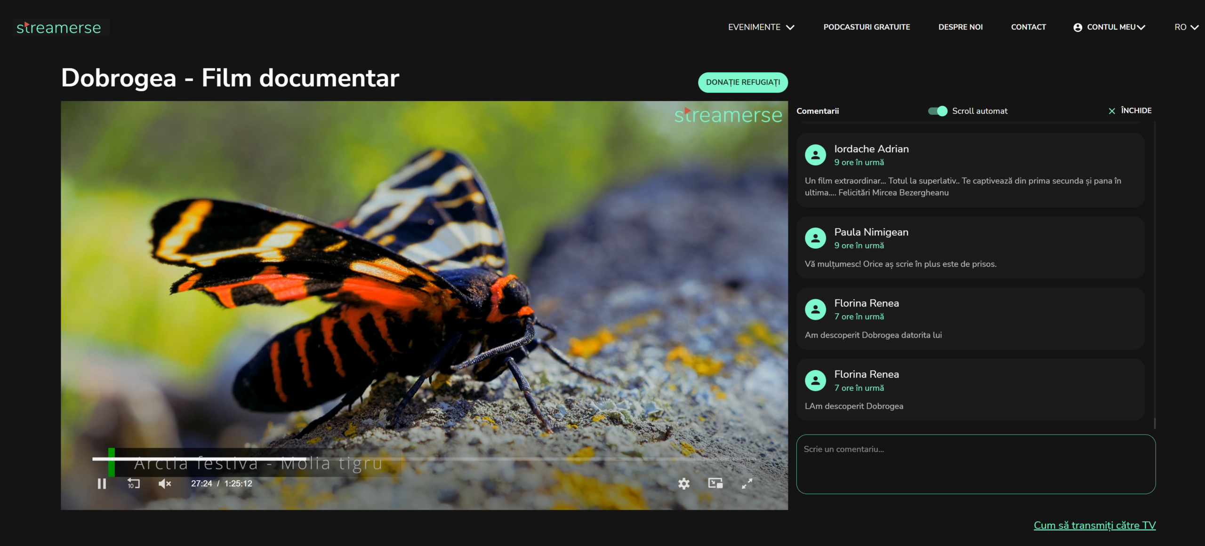The image size is (1205, 546).
Task: Click inside the comment text field
Action: [x=975, y=464]
